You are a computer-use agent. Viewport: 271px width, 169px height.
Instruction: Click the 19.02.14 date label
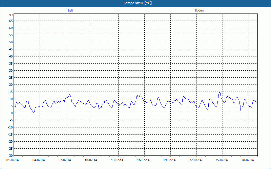click(x=169, y=160)
